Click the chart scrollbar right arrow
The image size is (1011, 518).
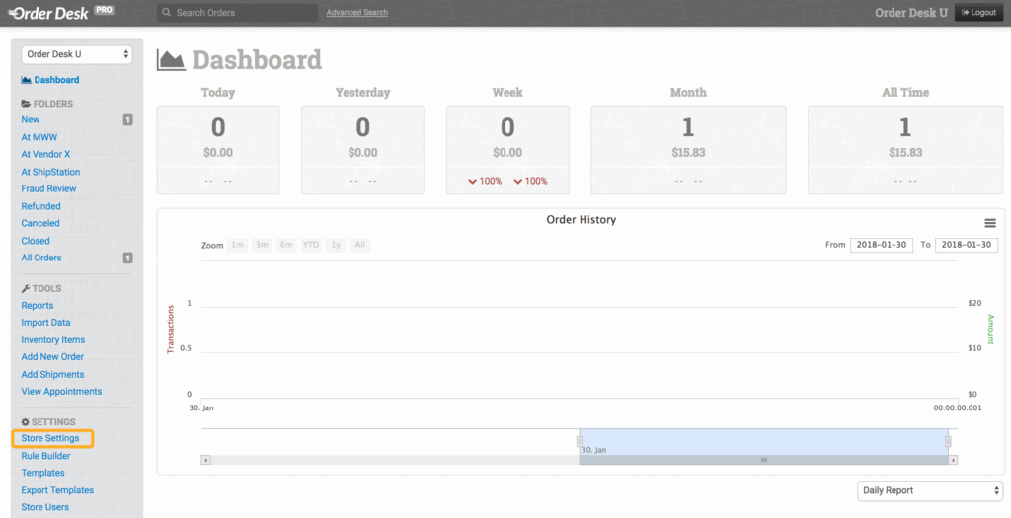click(953, 460)
